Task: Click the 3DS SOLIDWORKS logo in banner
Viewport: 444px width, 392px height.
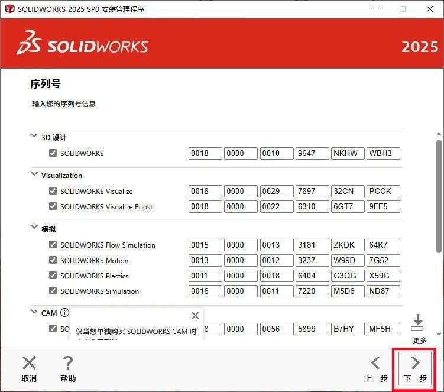Action: coord(82,43)
